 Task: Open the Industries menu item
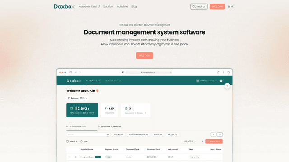click(x=122, y=7)
